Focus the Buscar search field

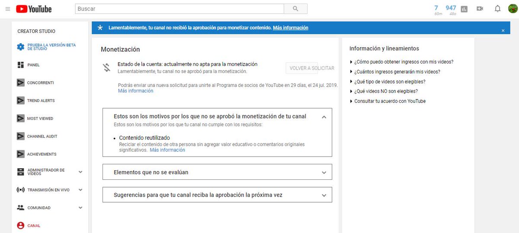tap(179, 9)
